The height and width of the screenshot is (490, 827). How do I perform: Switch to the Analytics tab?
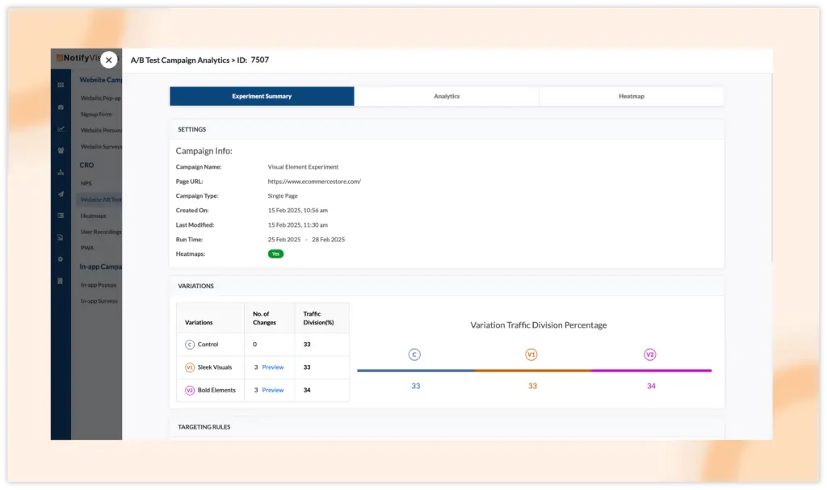tap(447, 96)
